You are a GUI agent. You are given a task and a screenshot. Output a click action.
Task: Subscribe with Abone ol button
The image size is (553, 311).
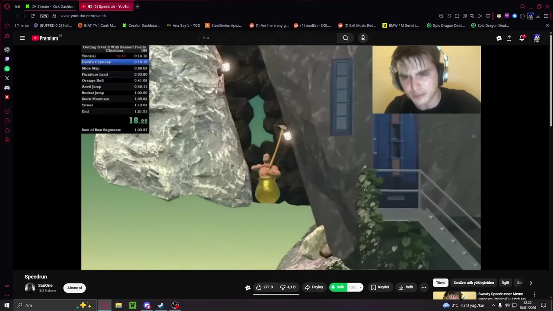(x=74, y=288)
